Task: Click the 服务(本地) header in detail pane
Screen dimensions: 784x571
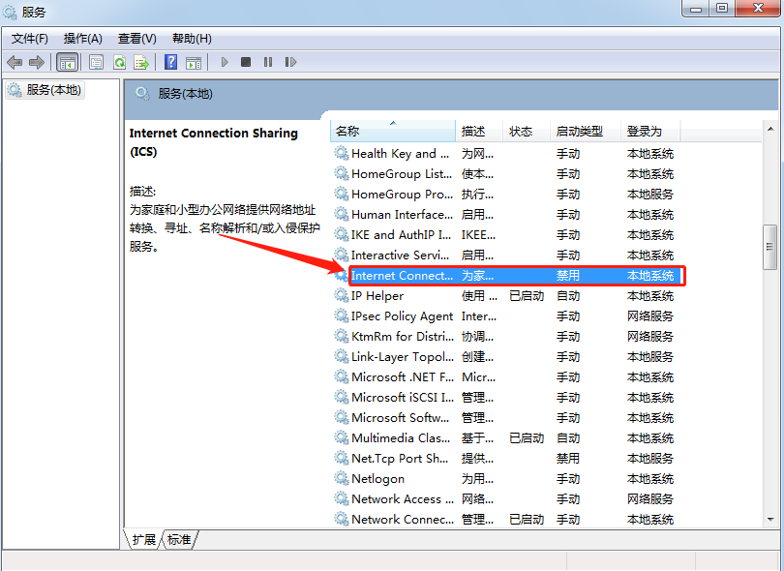Action: pyautogui.click(x=185, y=94)
